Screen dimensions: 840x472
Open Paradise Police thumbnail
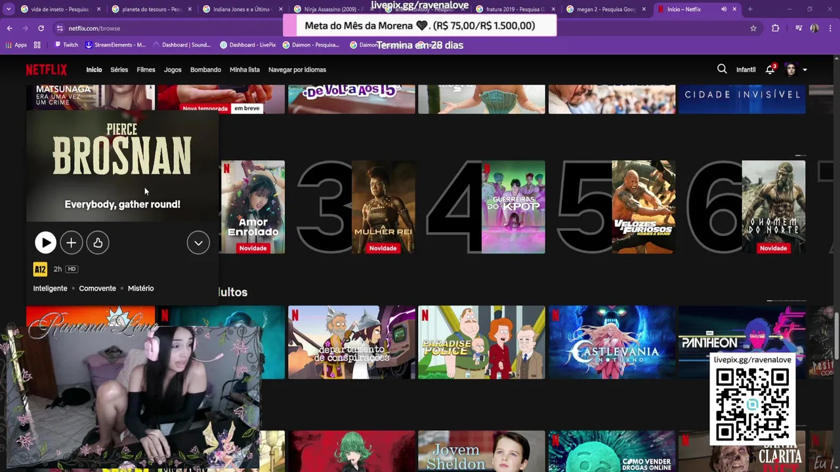[482, 342]
